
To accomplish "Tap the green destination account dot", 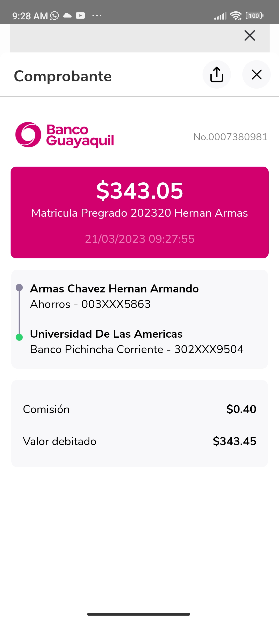I will click(x=19, y=337).
